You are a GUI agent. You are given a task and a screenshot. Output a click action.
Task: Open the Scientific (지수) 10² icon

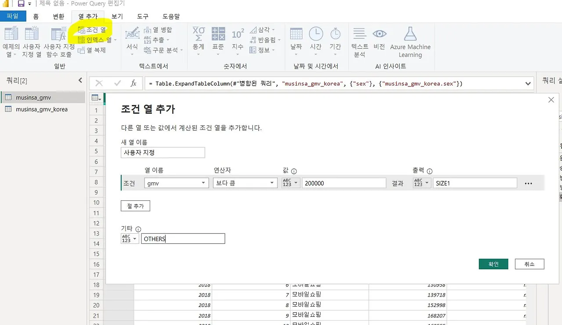tap(238, 33)
